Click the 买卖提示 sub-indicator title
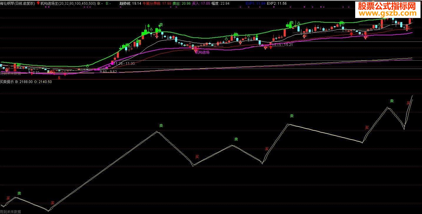 point(7,82)
